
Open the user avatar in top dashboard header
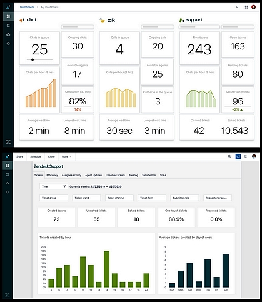(254, 7)
